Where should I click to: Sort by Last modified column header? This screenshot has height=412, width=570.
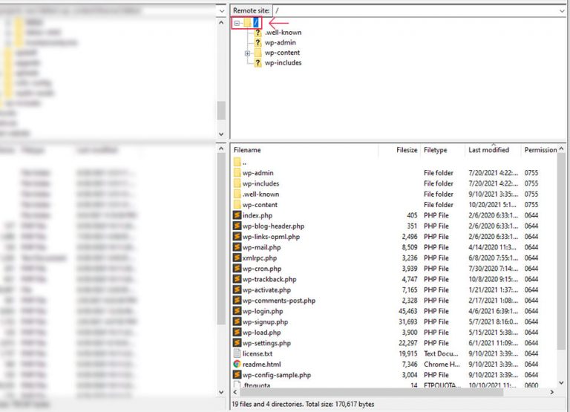coord(488,150)
